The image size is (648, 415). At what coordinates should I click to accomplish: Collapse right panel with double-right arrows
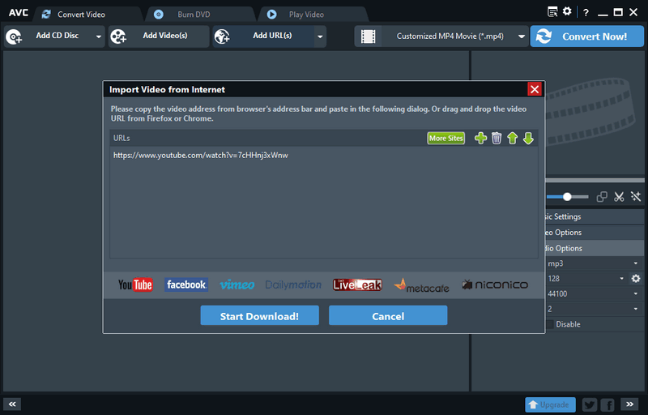pos(629,404)
